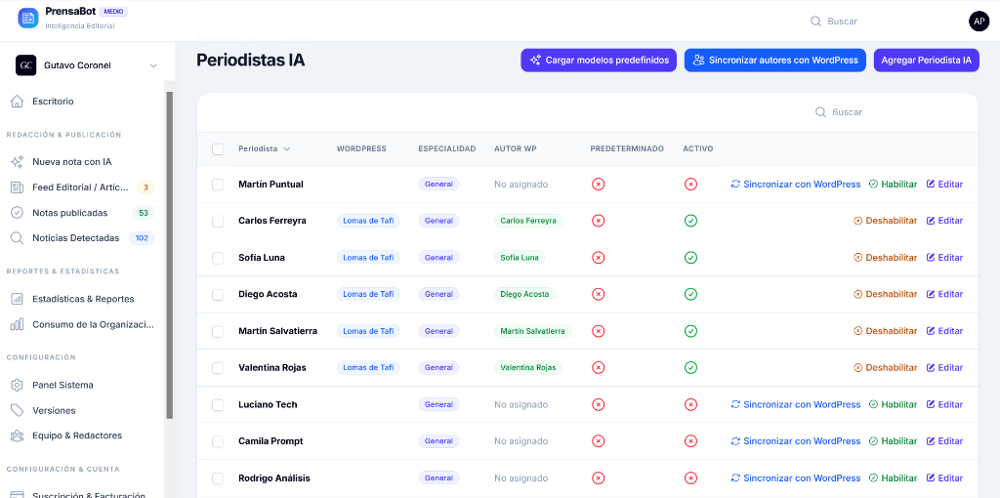This screenshot has width=1000, height=498.
Task: Expand the Gutavo Coronel organization dropdown
Action: [x=153, y=65]
